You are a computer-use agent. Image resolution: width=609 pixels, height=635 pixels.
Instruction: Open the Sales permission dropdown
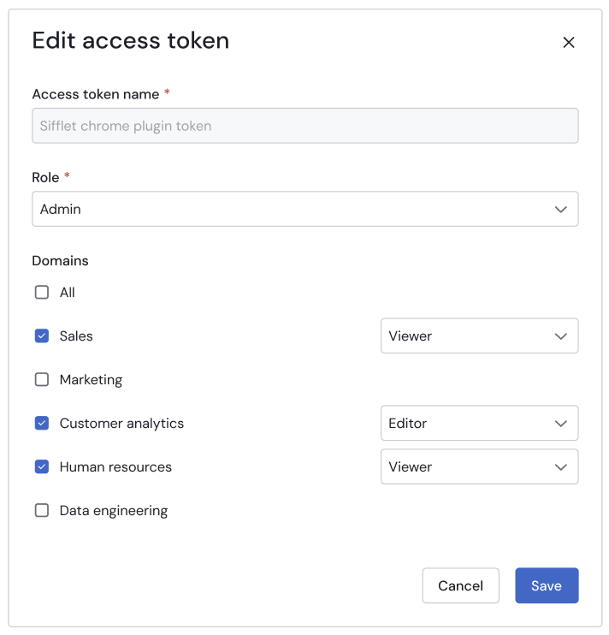tap(479, 336)
